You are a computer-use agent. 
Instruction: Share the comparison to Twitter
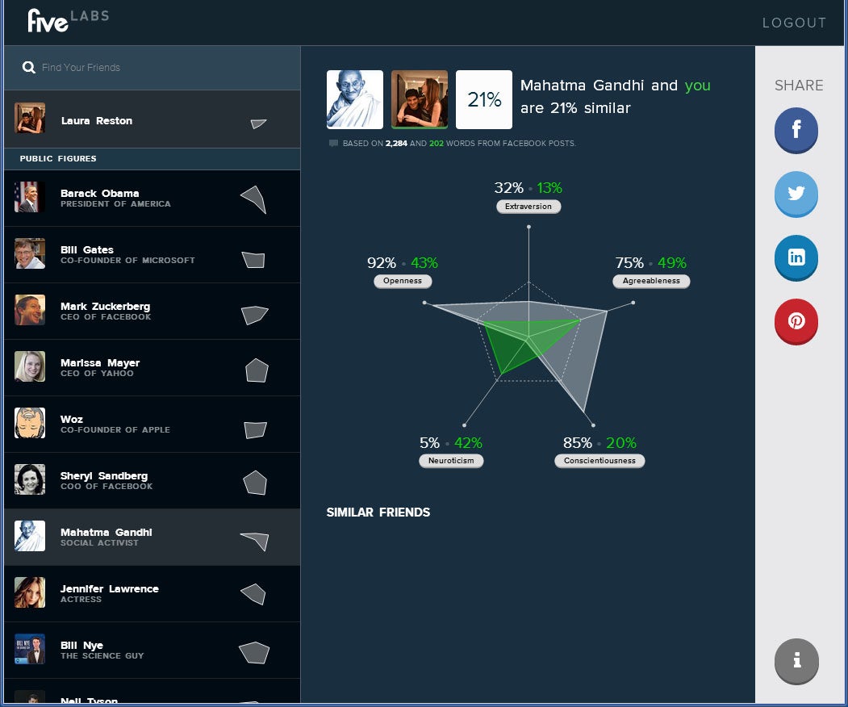796,194
